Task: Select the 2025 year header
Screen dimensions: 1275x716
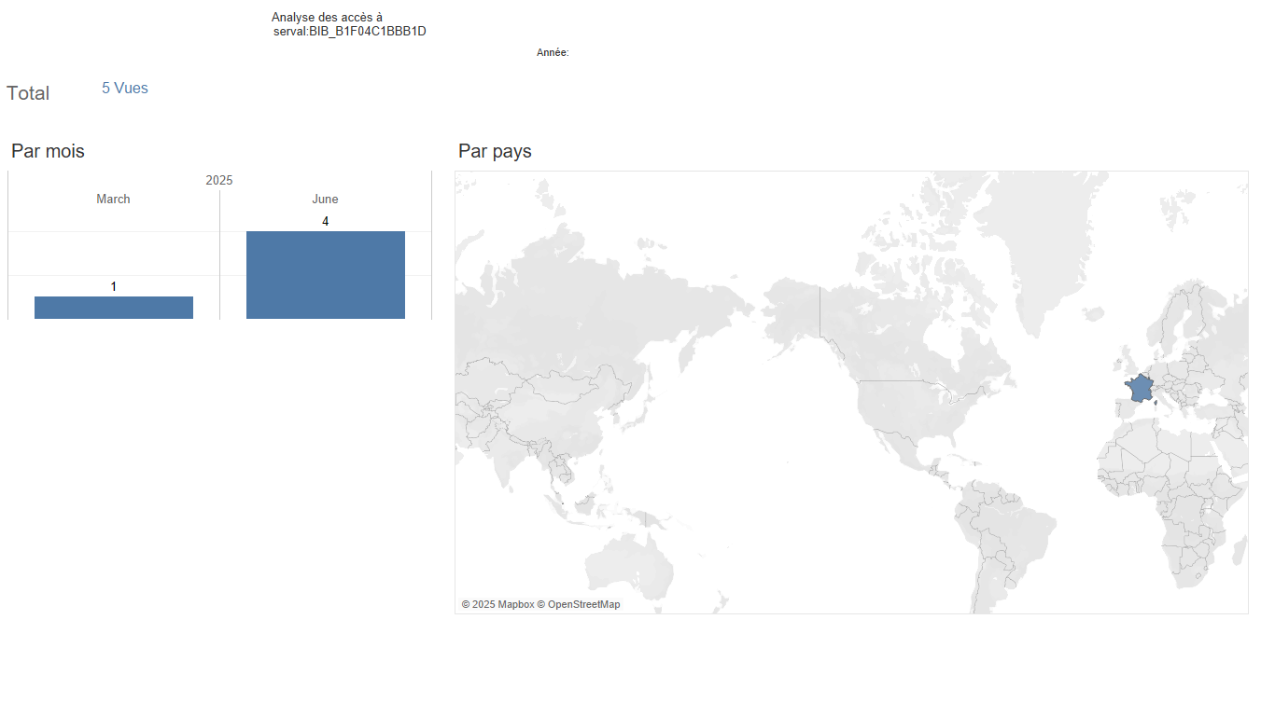Action: (219, 180)
